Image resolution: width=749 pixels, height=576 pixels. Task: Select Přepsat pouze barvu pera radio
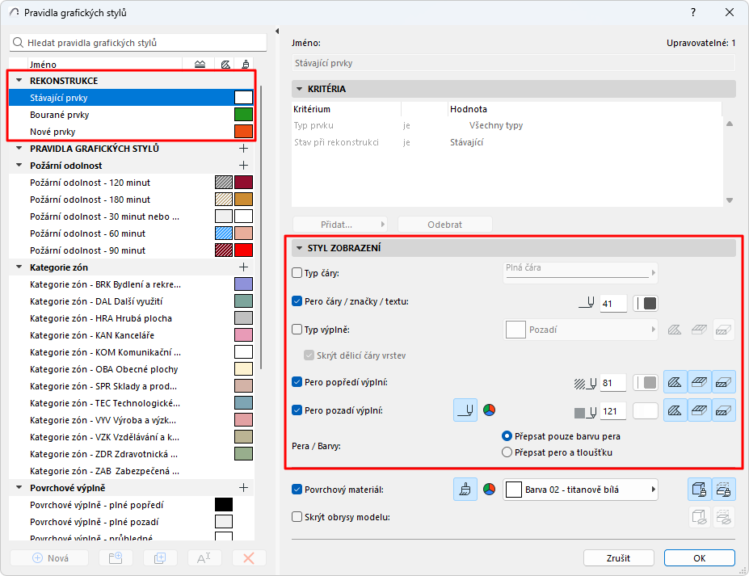pos(507,436)
